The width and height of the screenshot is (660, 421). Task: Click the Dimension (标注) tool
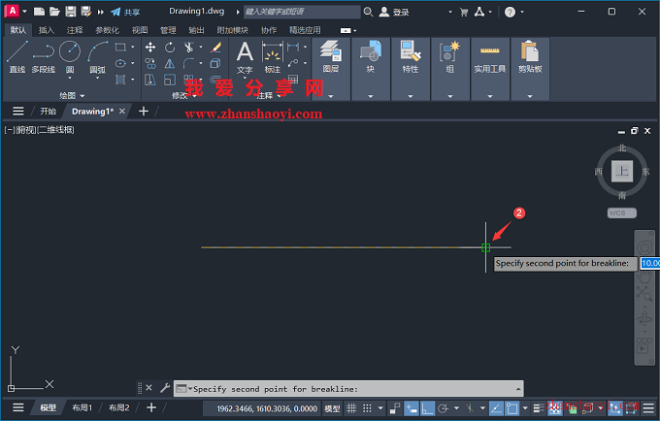(273, 57)
